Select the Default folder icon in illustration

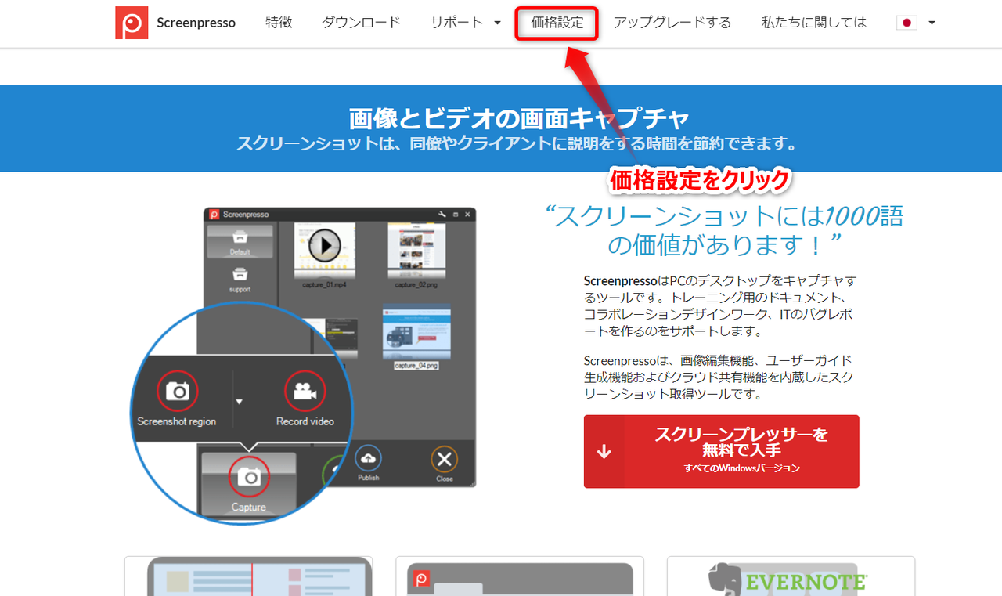pyautogui.click(x=240, y=240)
